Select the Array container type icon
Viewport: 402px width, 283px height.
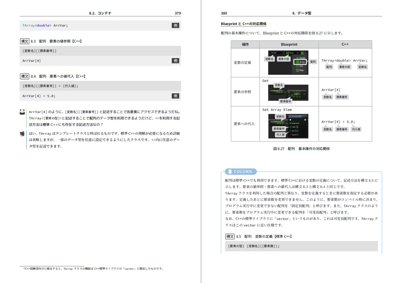click(297, 61)
